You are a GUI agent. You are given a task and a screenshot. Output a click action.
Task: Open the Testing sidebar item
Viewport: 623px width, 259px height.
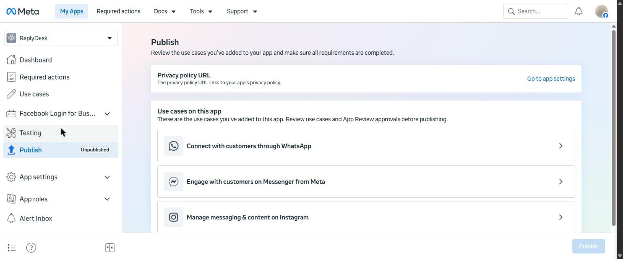61,133
